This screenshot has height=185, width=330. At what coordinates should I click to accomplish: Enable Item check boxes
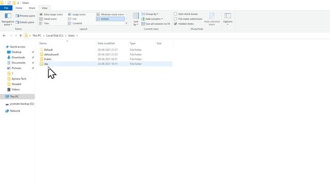pyautogui.click(x=175, y=14)
